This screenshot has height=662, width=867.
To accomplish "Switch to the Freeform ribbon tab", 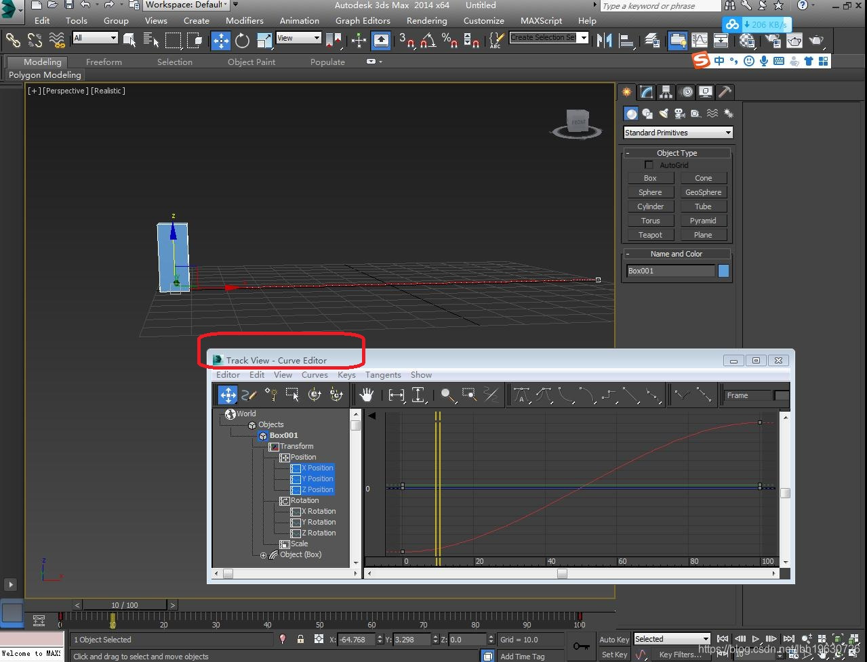I will (x=104, y=62).
